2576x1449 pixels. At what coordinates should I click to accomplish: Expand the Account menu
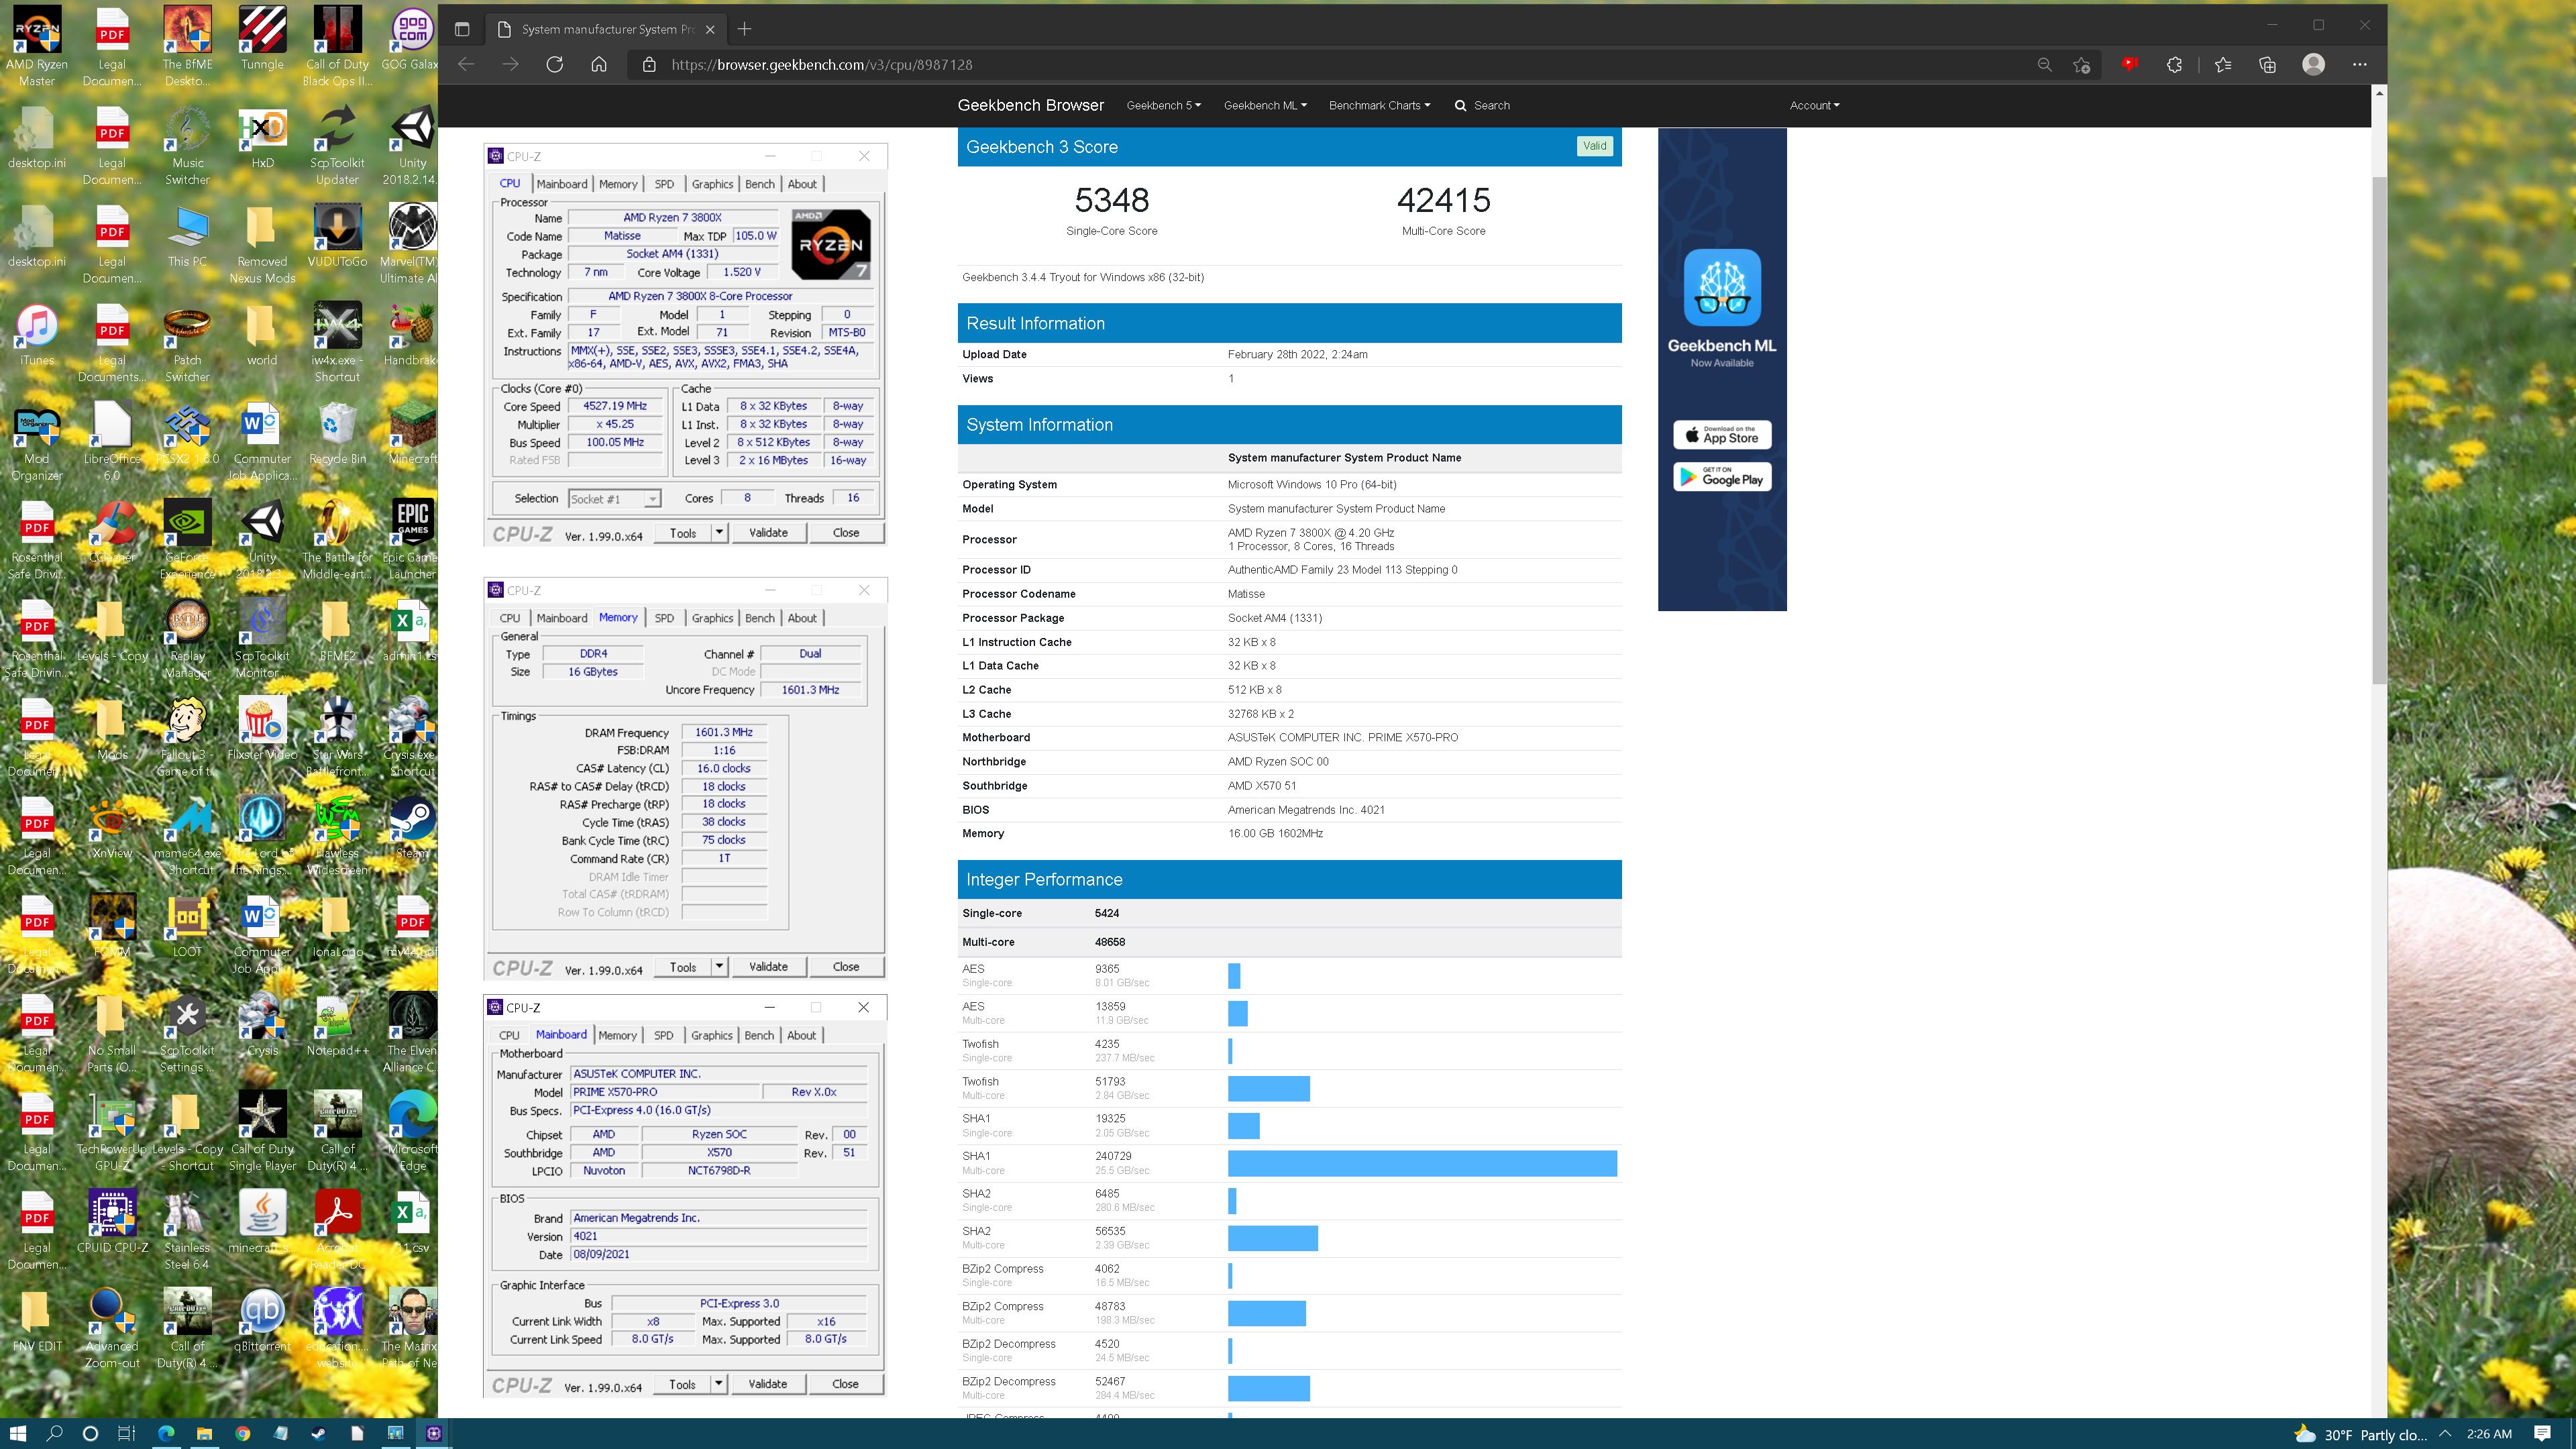pos(1814,105)
